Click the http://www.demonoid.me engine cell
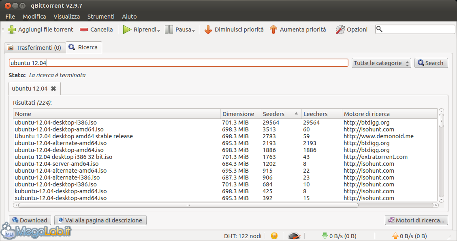Viewport: 457px width, 241px height. (378, 136)
